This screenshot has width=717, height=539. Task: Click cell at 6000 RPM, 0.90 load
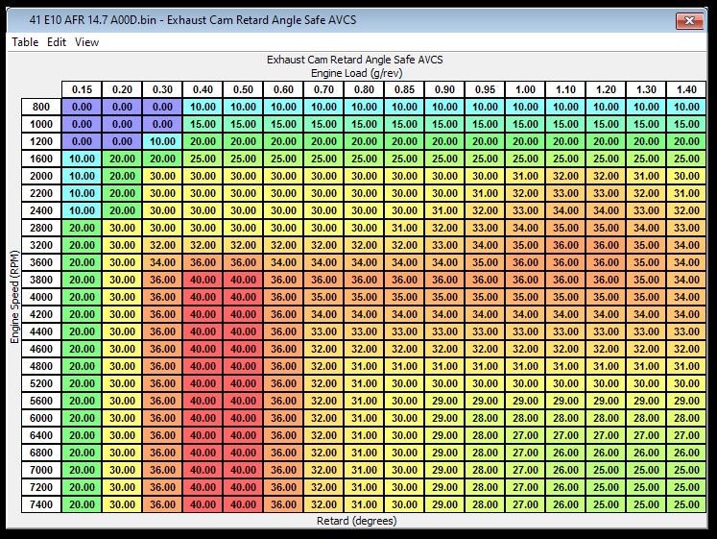click(x=444, y=418)
